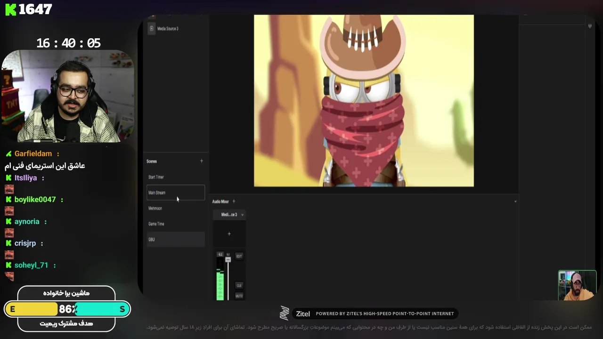Mute the Media Source 3 channel

pyautogui.click(x=239, y=296)
